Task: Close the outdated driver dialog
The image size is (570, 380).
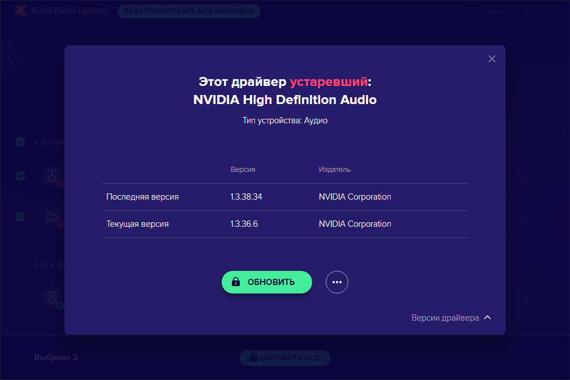Action: 491,59
